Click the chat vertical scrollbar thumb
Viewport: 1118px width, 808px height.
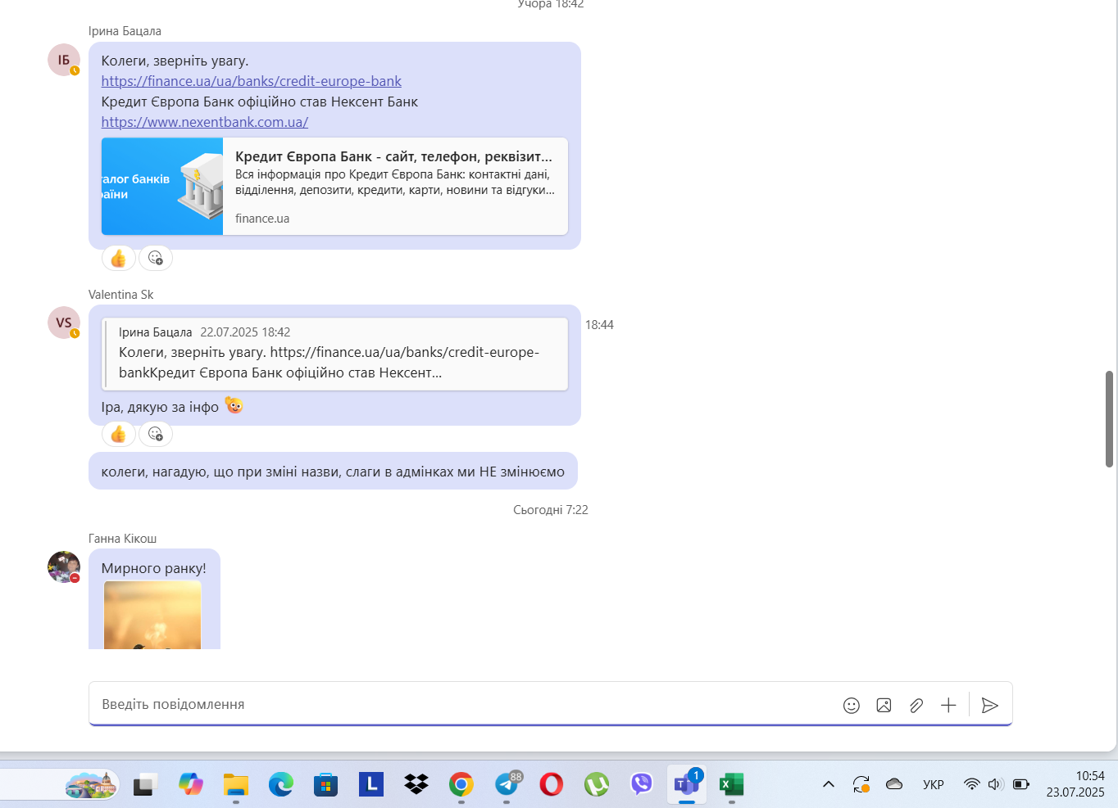coord(1110,418)
